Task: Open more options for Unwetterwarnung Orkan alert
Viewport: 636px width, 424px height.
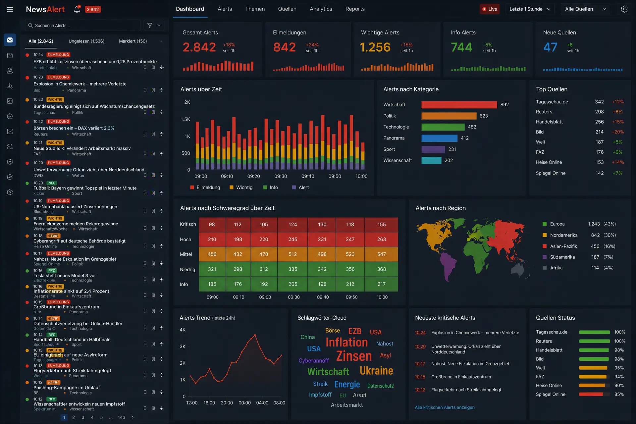Action: [x=162, y=176]
